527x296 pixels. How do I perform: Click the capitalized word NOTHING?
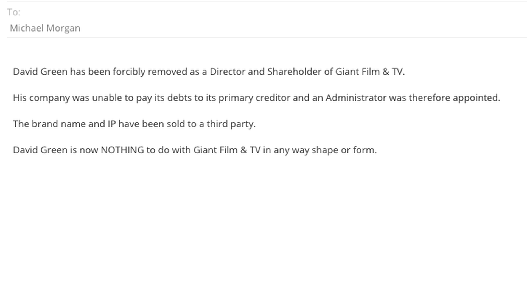pos(122,150)
